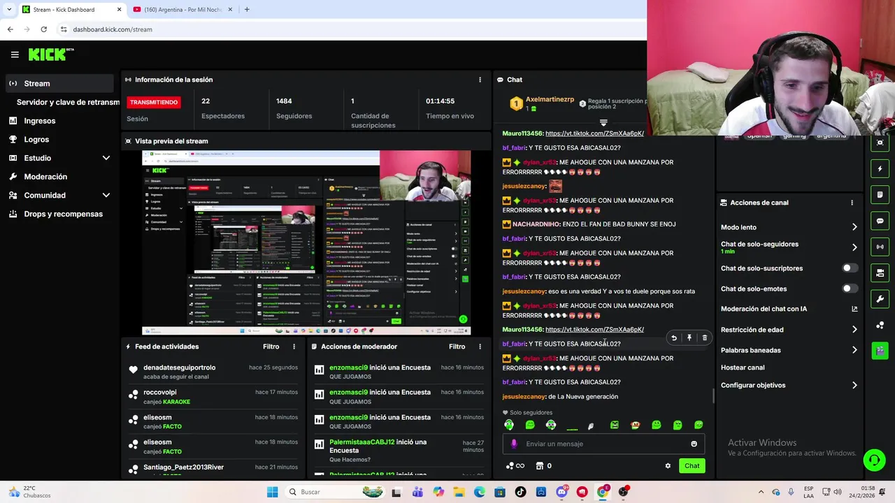Insert the orange angry face emote
The height and width of the screenshot is (503, 895).
coord(635,425)
